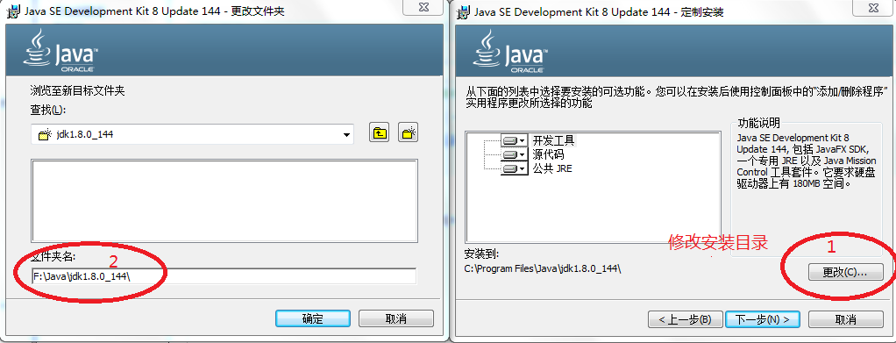Click the up-one-level folder icon
This screenshot has height=343, width=896.
380,133
